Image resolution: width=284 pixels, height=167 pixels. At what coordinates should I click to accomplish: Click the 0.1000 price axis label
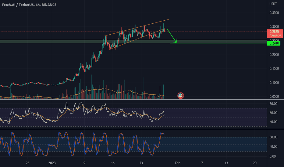click(x=274, y=83)
